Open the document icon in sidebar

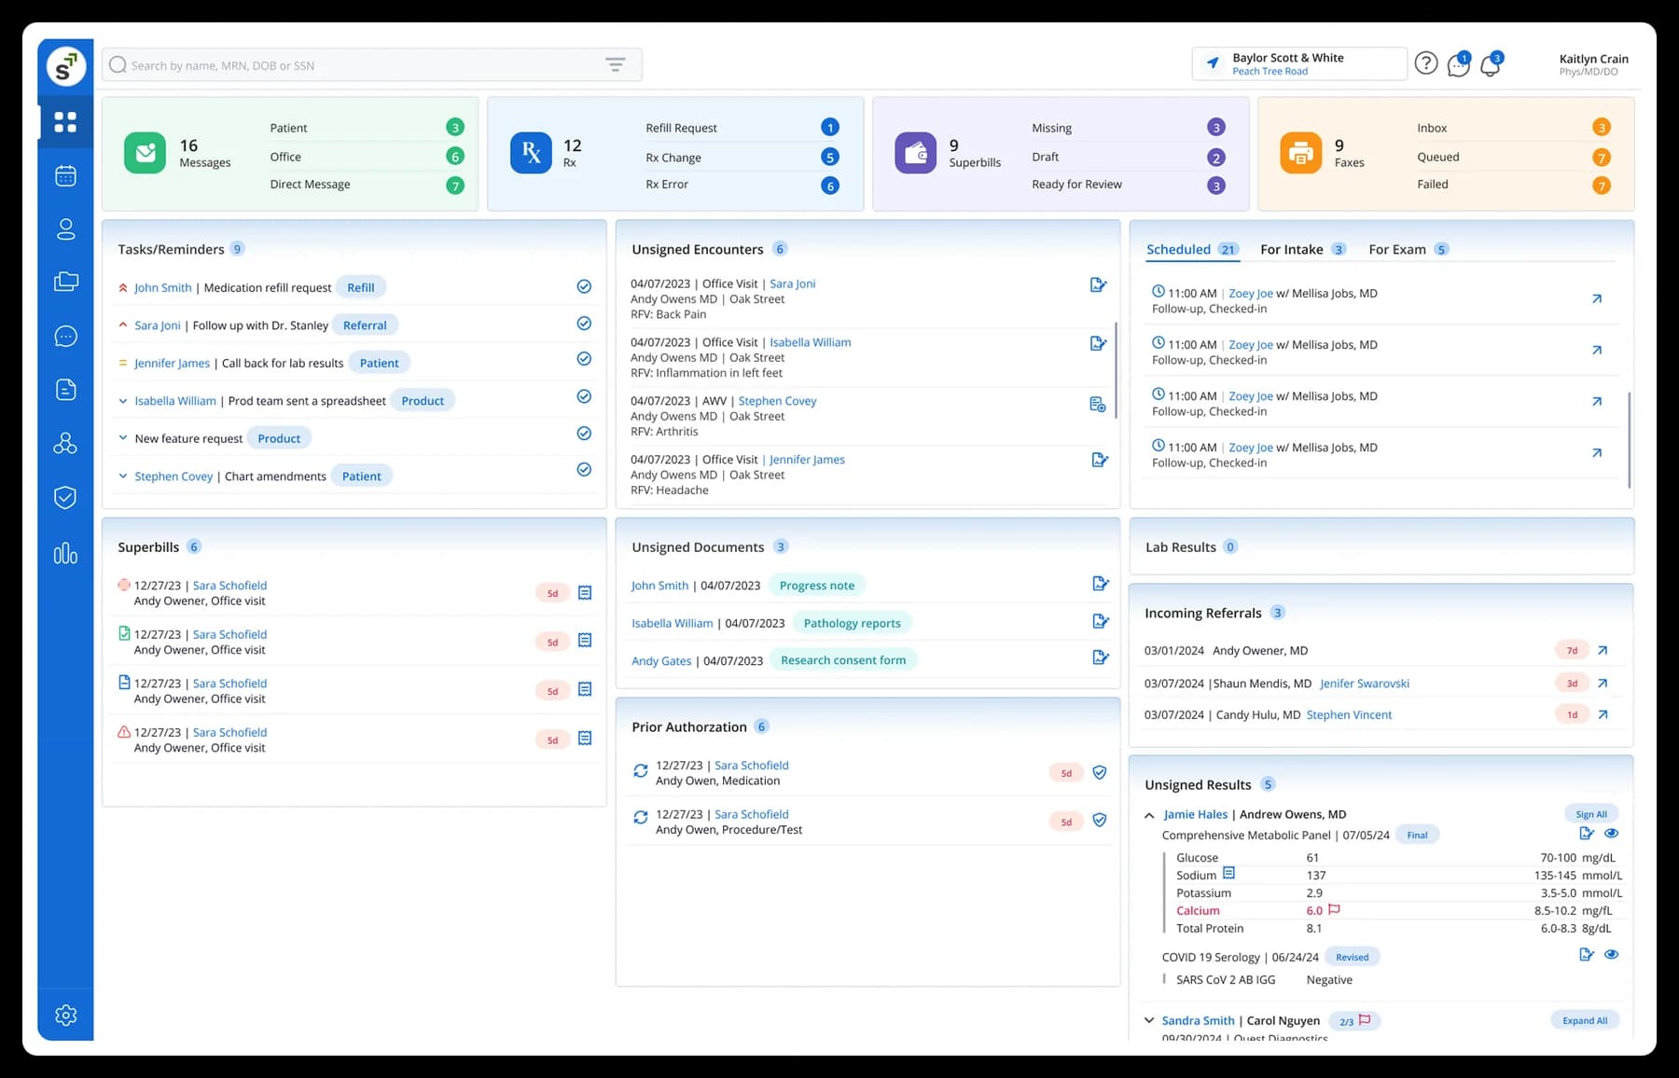pyautogui.click(x=65, y=390)
